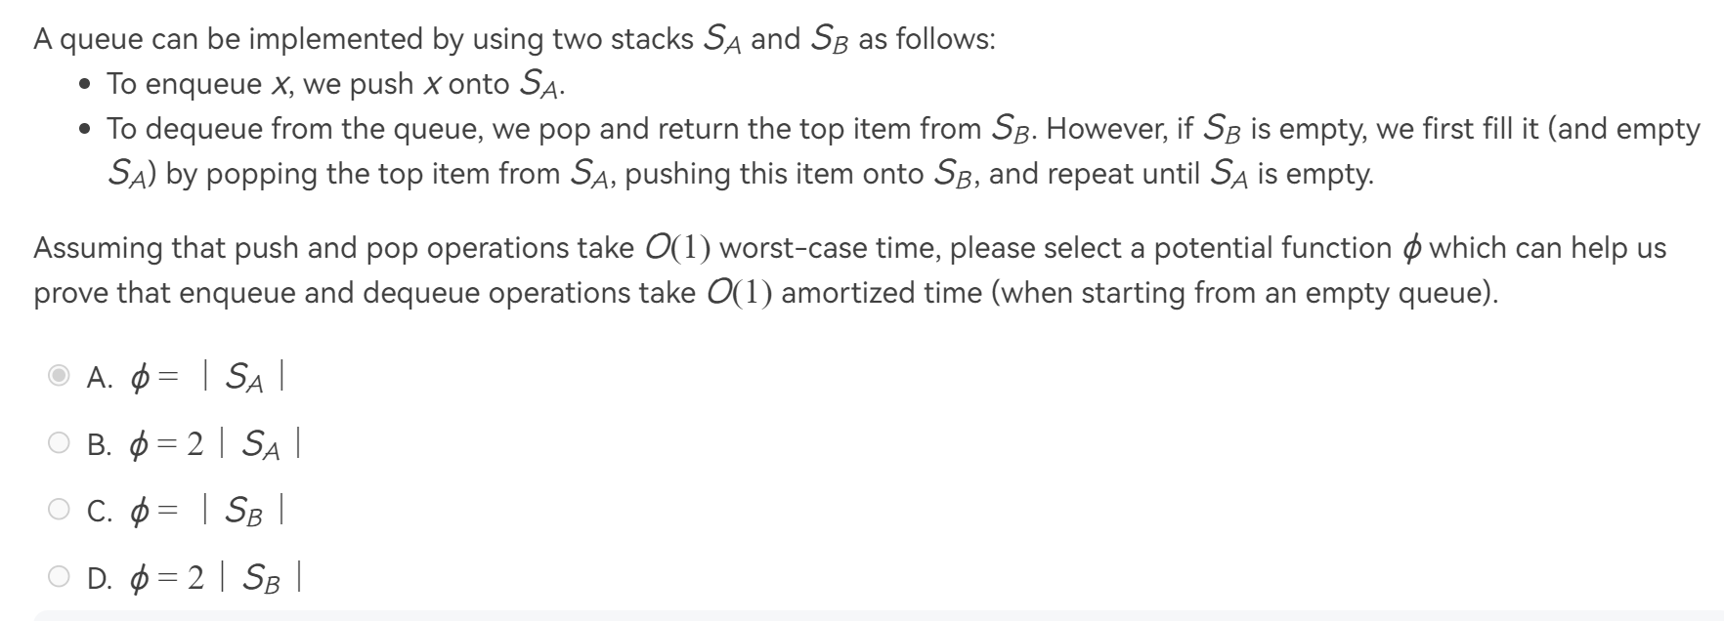
Task: Mark the option C radio button
Action: tap(60, 510)
